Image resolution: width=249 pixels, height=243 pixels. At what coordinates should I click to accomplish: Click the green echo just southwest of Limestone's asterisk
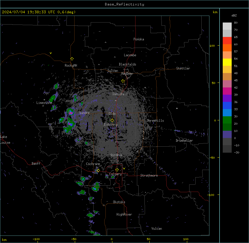pos(53,98)
